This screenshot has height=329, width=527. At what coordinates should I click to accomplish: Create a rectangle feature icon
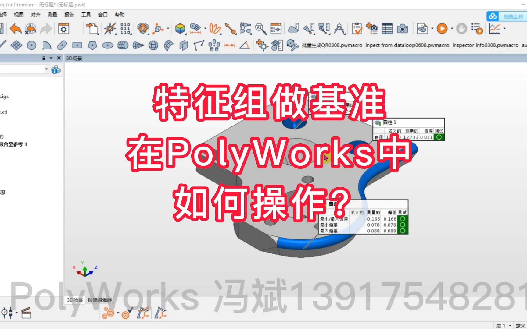pos(77,45)
